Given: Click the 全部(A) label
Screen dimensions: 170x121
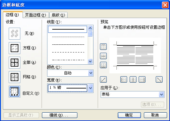Looking at the screenshot, I should tap(29, 62).
